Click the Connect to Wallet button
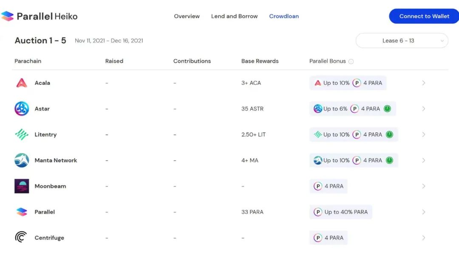The width and height of the screenshot is (459, 256). [x=424, y=16]
